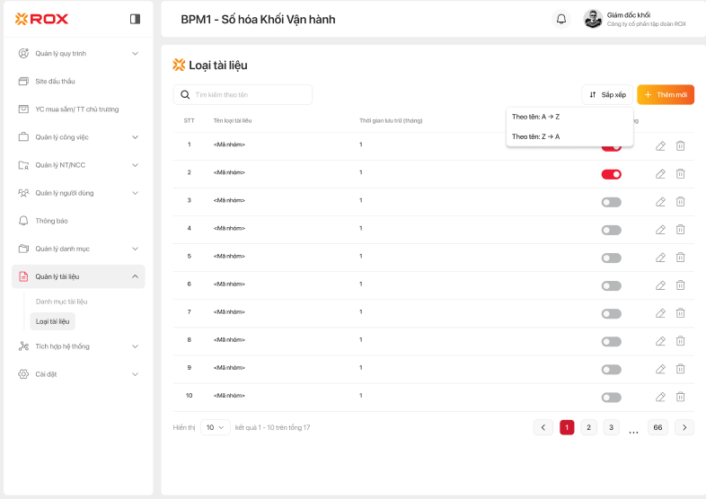The height and width of the screenshot is (499, 706).
Task: Delete row 5 using the trash icon
Action: [680, 258]
